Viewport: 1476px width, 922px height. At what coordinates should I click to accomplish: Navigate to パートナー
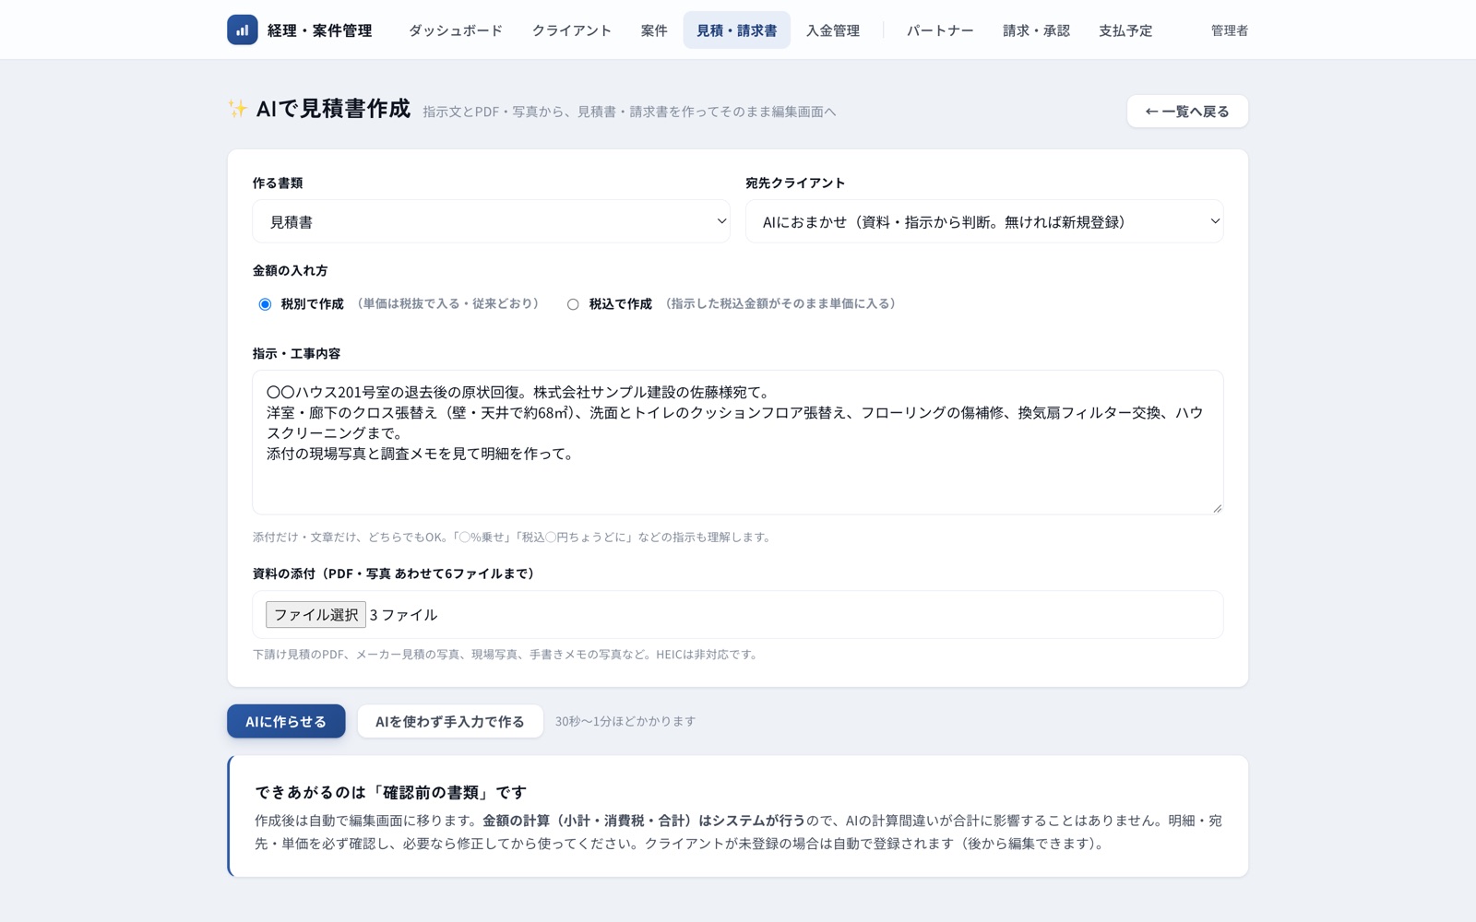(940, 30)
